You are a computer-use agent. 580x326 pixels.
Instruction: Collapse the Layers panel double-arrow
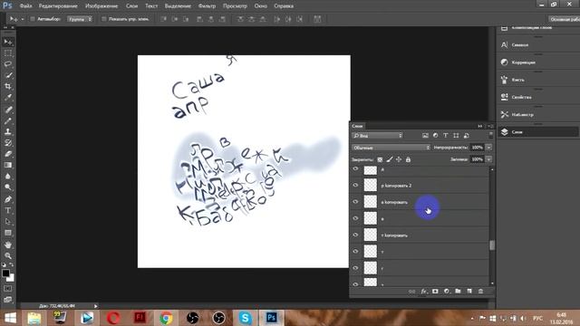479,126
